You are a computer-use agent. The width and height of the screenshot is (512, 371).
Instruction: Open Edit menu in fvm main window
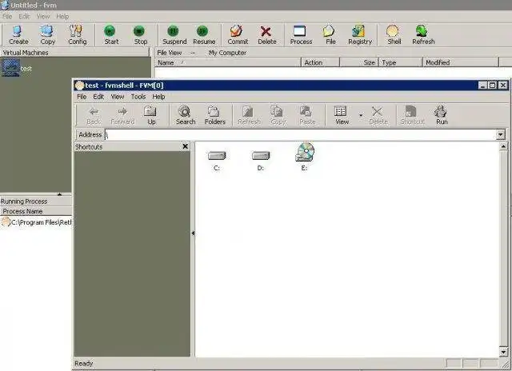[24, 16]
